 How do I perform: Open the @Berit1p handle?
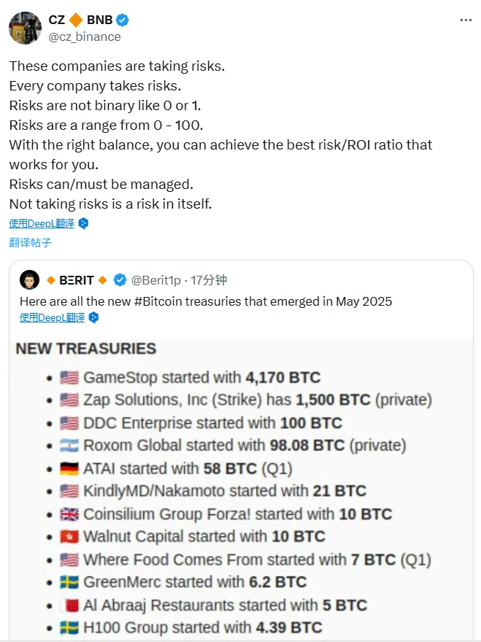pos(155,280)
